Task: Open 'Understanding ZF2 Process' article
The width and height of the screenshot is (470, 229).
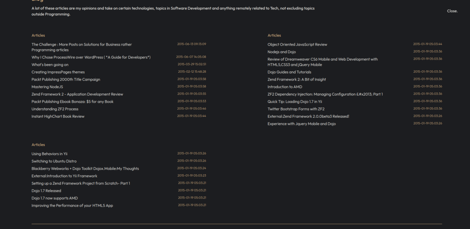Action: [x=55, y=109]
